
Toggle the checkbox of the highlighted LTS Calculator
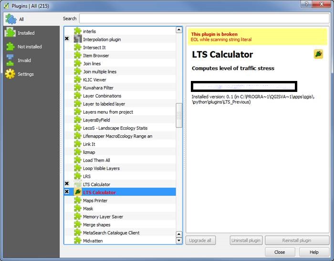click(67, 191)
